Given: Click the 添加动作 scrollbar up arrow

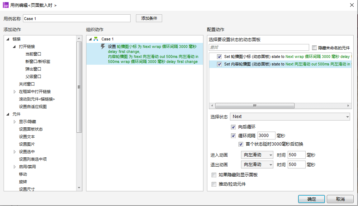Looking at the screenshot, I should click(x=79, y=38).
